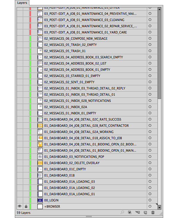Viewport: 178px width, 218px height.
Task: Click Create New Sublayer icon
Action: coord(137,212)
